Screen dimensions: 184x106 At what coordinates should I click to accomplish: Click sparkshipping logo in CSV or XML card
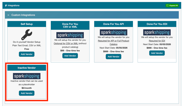(x=70, y=35)
